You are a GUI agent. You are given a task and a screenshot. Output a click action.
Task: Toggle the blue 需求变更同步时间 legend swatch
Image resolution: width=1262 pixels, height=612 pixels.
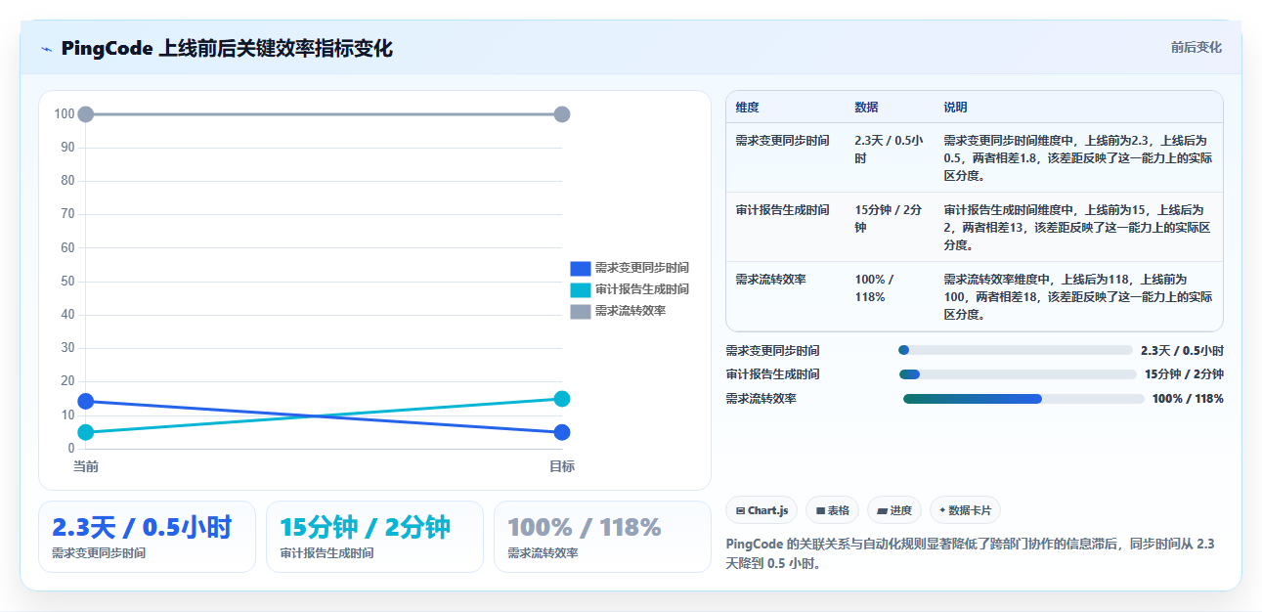pos(581,268)
